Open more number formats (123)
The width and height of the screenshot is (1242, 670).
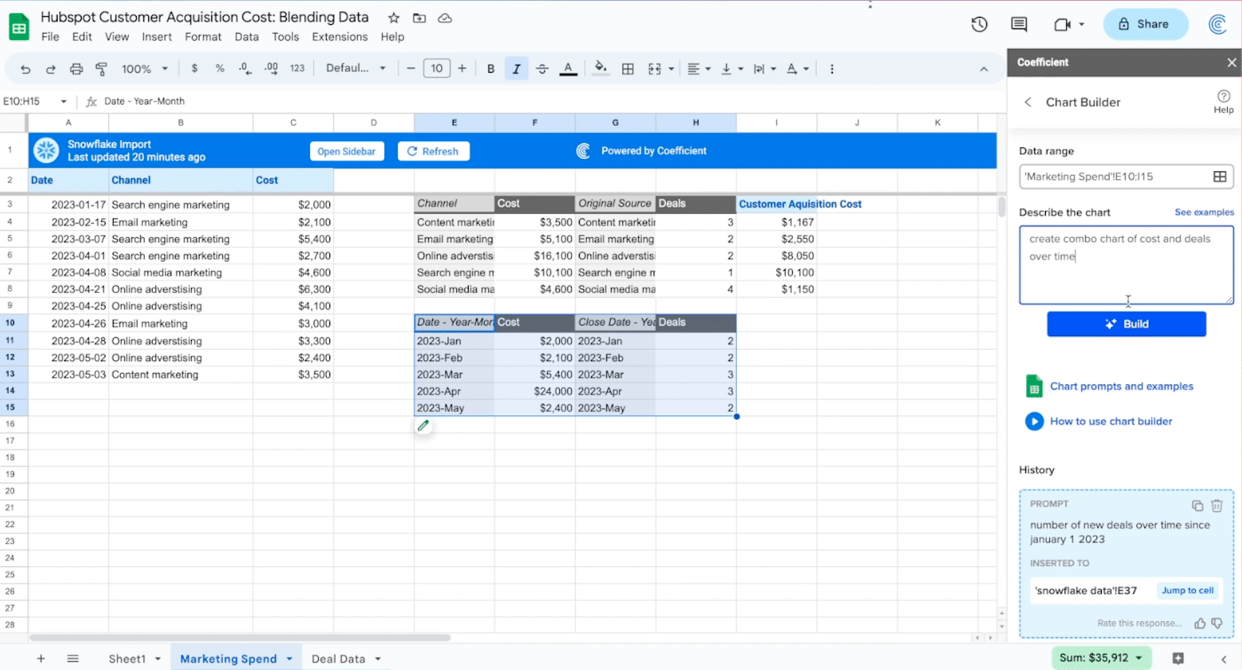point(297,68)
